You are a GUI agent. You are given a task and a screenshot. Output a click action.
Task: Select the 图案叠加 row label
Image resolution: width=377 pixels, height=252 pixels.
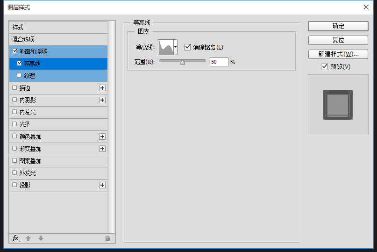(30, 161)
